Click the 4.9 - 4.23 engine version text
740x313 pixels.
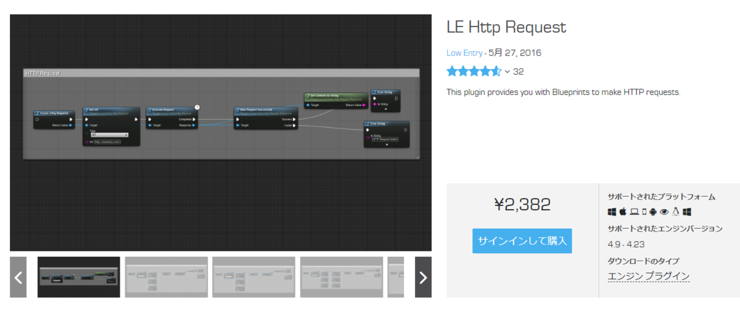(x=628, y=244)
